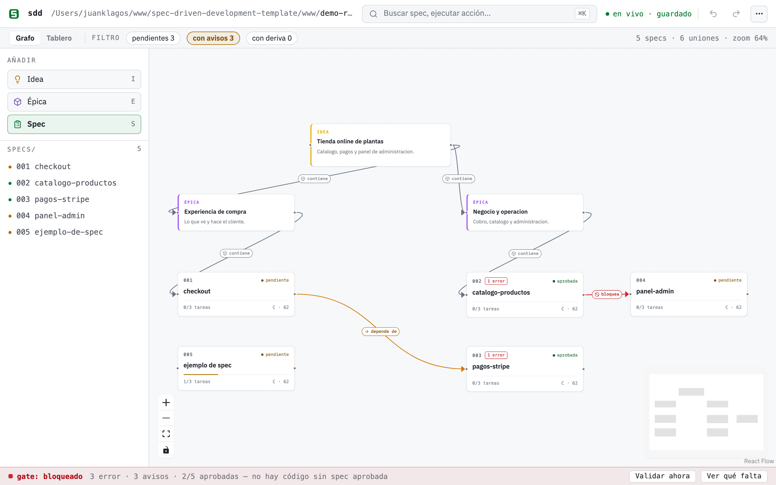Click pendiente status on panel-admin node

click(x=727, y=280)
